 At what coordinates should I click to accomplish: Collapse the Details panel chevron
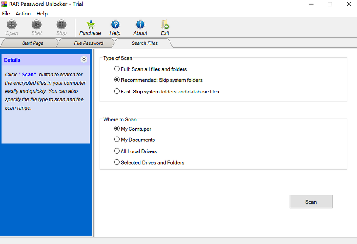pos(84,60)
